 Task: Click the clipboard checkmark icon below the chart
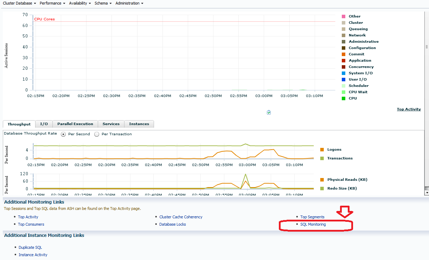point(269,112)
